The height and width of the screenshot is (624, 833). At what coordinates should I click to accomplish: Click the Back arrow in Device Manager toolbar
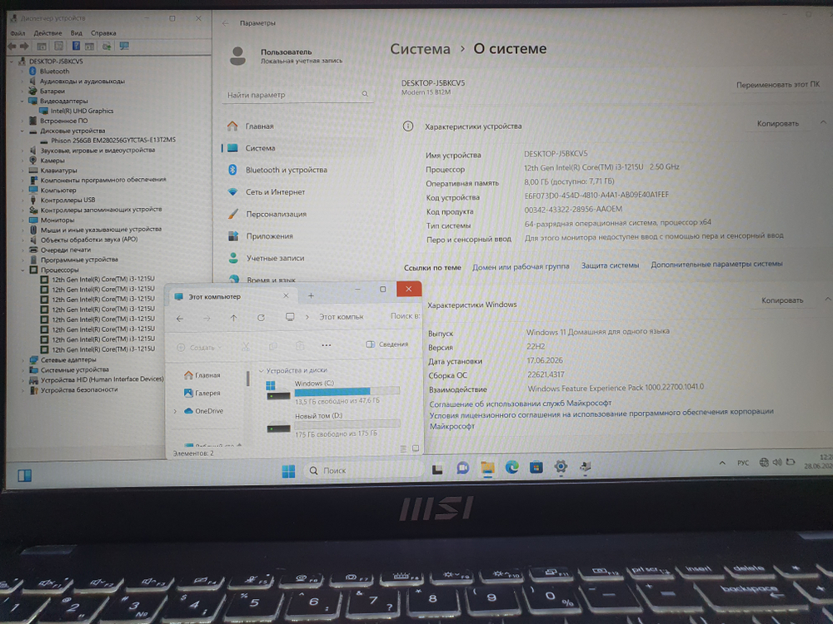click(12, 46)
